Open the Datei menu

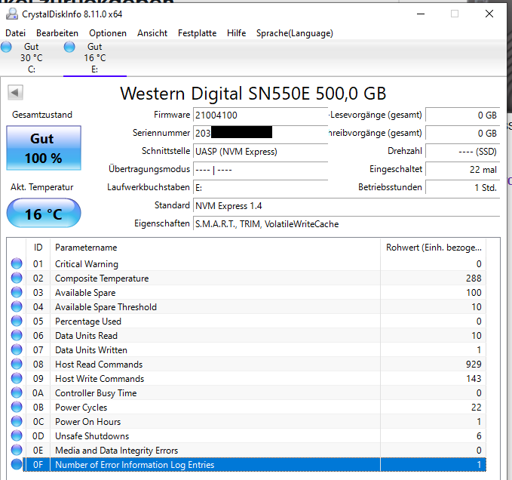pyautogui.click(x=15, y=33)
